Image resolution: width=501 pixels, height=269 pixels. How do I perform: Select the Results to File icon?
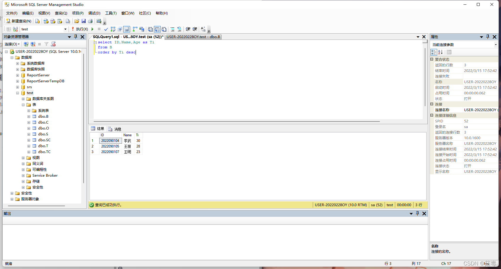pos(164,29)
